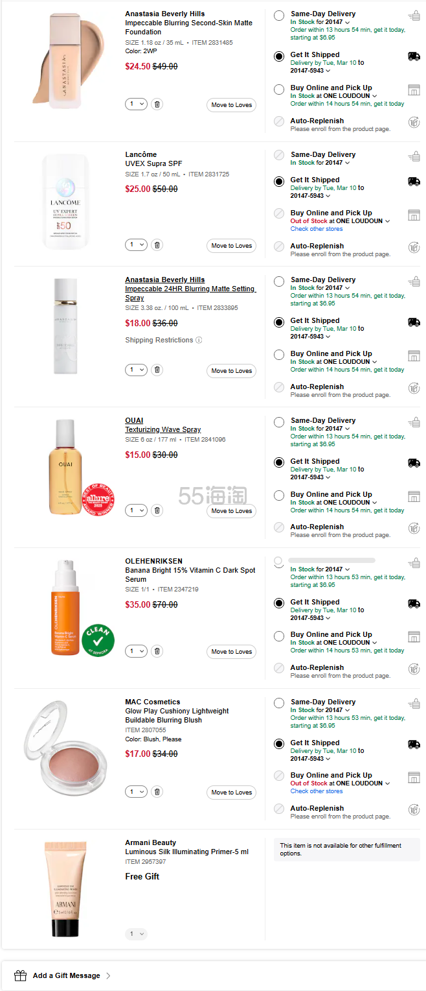Click the gift box icon beside Add a Gift Message
Screen dimensions: 426x991
(x=21, y=975)
